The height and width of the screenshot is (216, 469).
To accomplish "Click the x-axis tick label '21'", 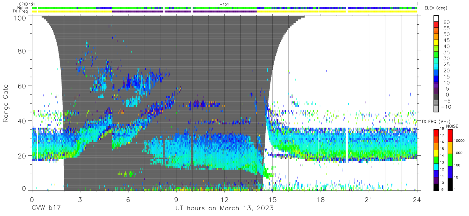I will pos(369,200).
